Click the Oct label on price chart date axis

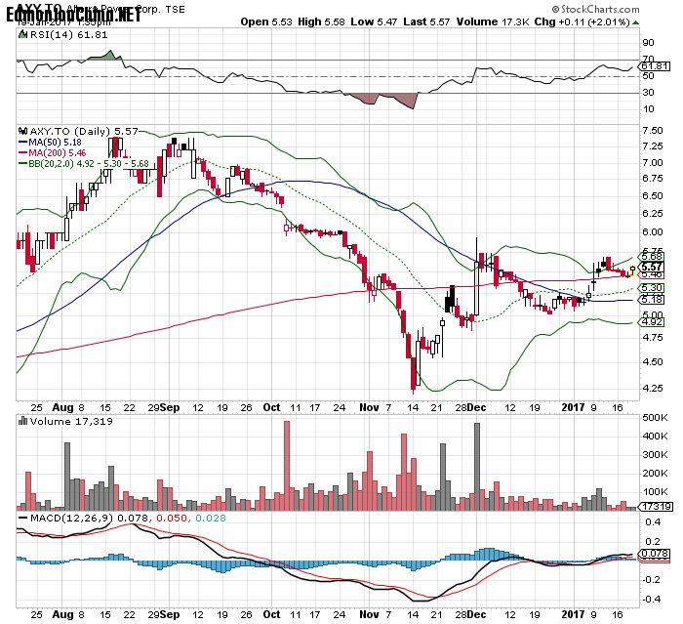click(x=272, y=408)
